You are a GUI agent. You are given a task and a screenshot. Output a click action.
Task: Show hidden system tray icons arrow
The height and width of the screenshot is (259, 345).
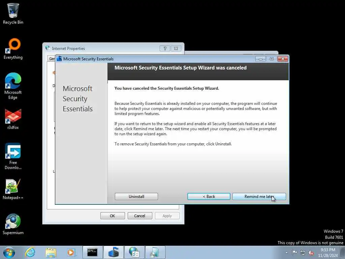click(x=286, y=253)
